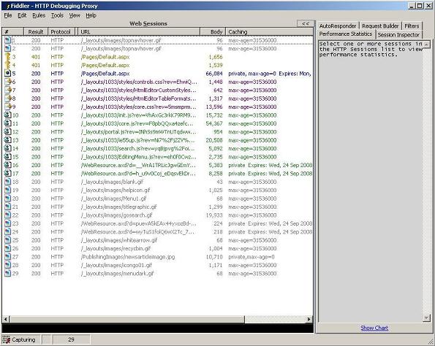Click the CSS icon of session 7
Viewport: 435px width, 346px height.
(x=8, y=90)
